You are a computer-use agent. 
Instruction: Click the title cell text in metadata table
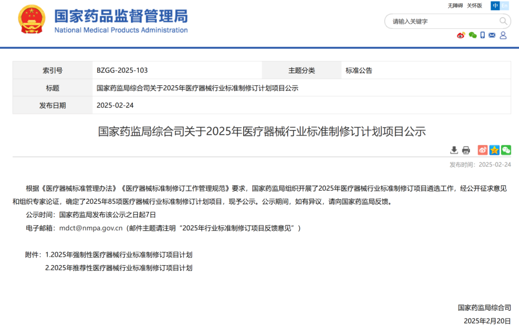tap(198, 88)
